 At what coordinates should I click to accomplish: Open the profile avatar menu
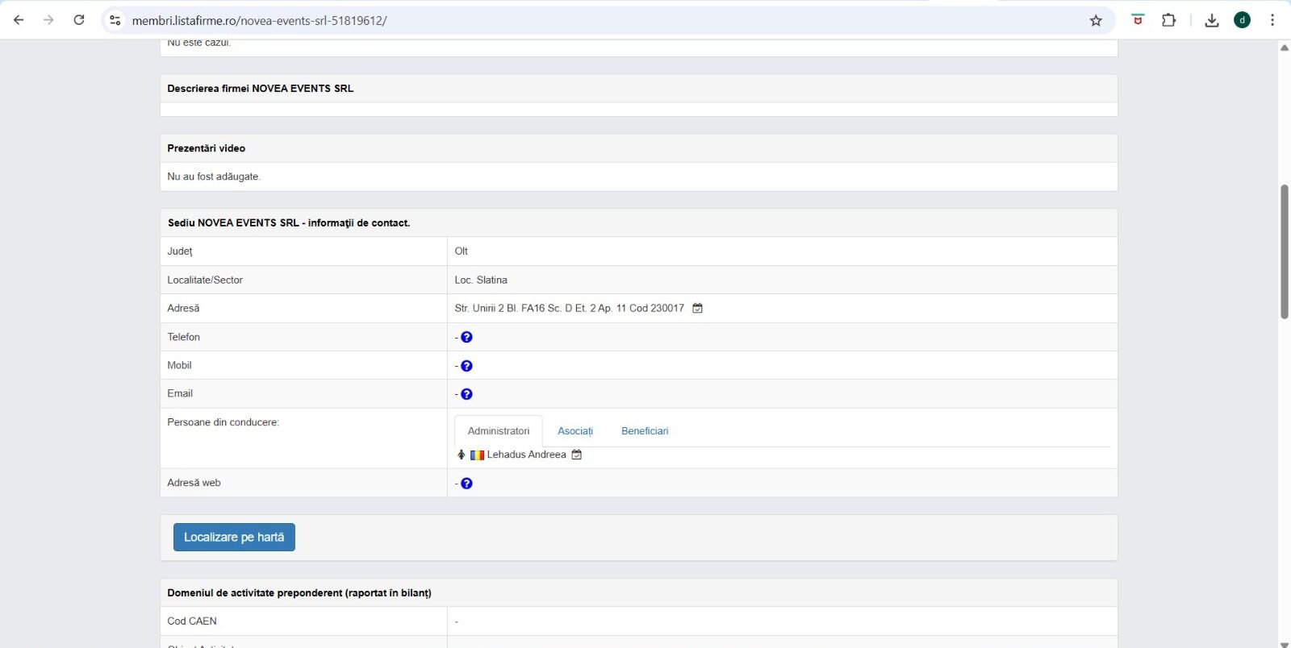pos(1242,20)
